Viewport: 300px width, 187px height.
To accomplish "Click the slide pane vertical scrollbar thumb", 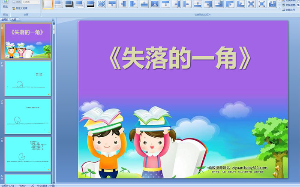I will (x=54, y=29).
